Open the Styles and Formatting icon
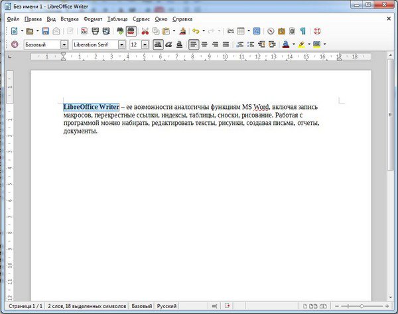398x314 pixels. pyautogui.click(x=15, y=44)
